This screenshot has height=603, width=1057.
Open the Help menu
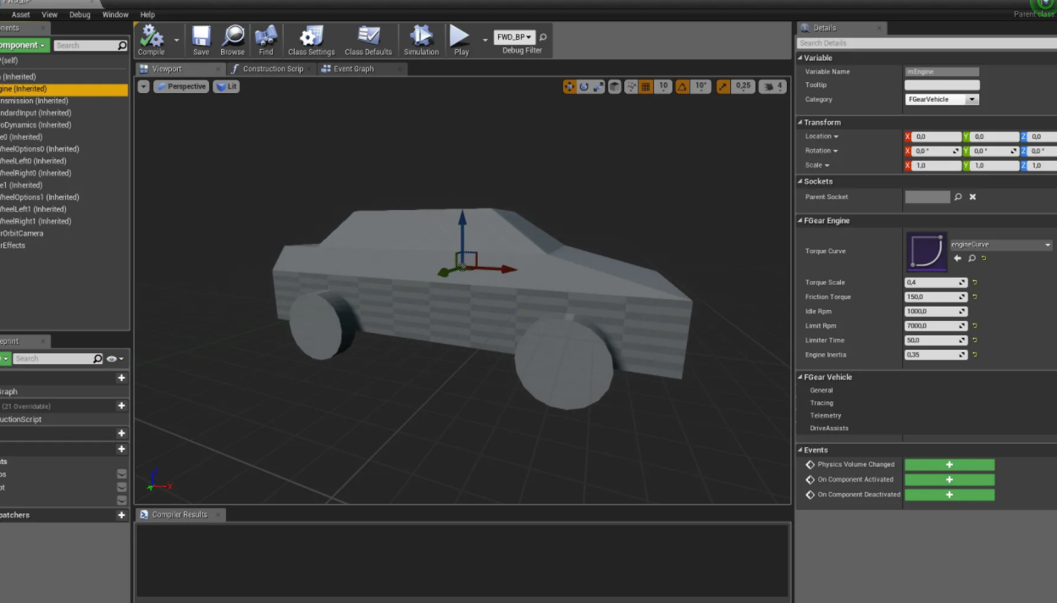pos(147,14)
